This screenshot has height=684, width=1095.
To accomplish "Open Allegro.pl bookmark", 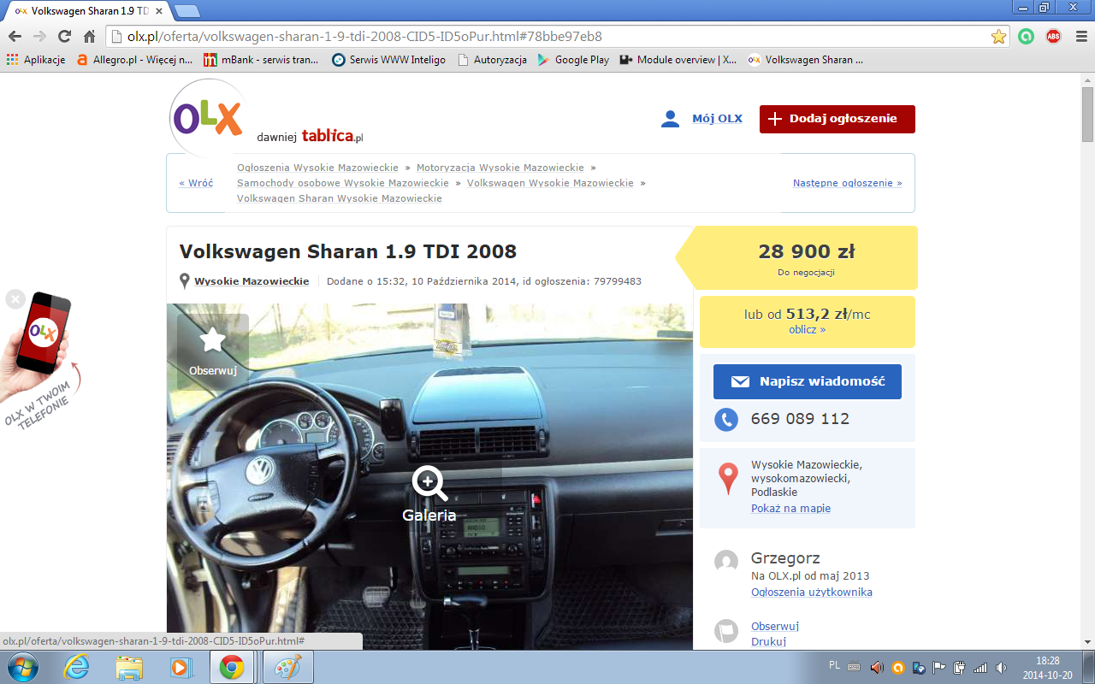I will tap(135, 60).
